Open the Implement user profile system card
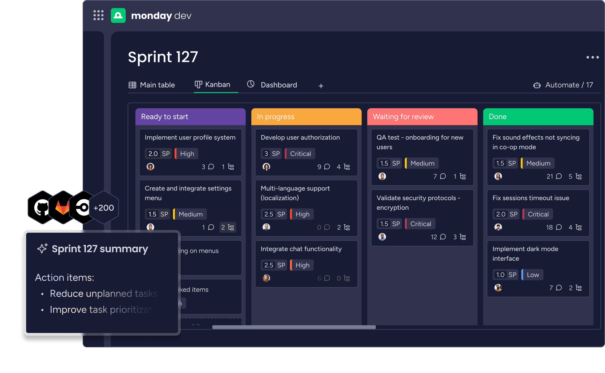The image size is (605, 373). [x=190, y=138]
